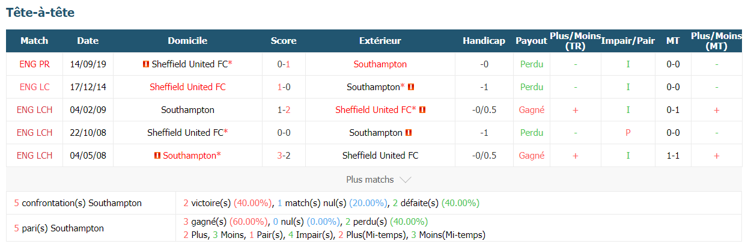Click the Handicap column header
This screenshot has width=748, height=247.
(x=484, y=41)
